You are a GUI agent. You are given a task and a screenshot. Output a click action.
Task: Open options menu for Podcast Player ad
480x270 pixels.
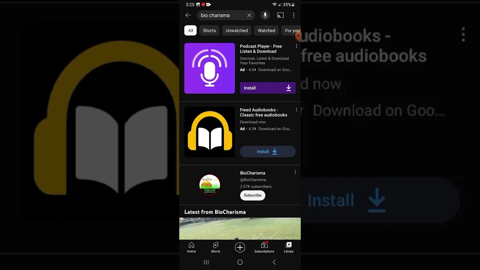[296, 46]
